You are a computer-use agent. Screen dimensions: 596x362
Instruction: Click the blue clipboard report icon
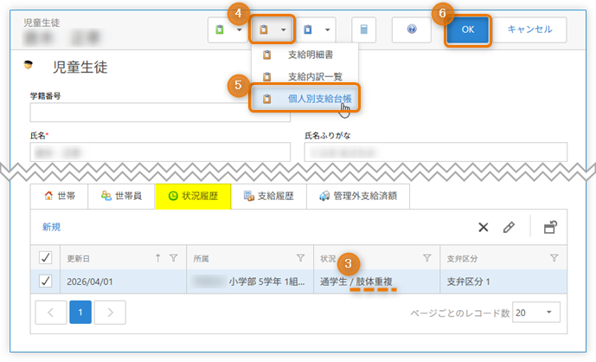coord(308,29)
